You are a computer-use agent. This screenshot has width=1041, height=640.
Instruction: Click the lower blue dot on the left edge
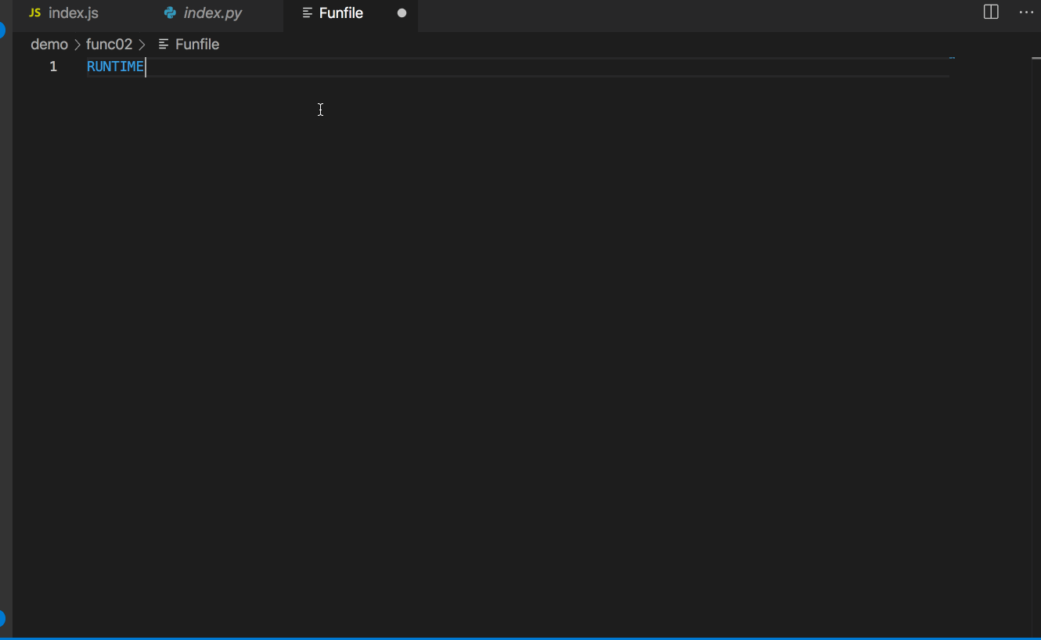pyautogui.click(x=3, y=618)
